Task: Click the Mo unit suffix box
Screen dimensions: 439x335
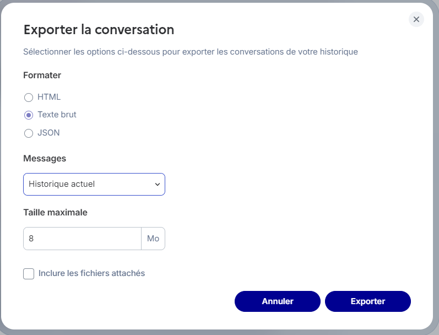Action: click(x=153, y=239)
